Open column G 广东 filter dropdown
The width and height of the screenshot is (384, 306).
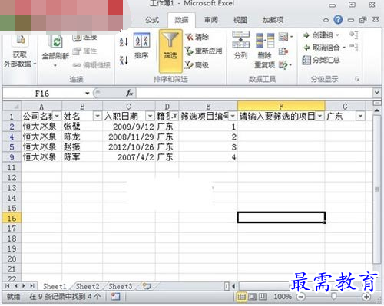pos(360,116)
